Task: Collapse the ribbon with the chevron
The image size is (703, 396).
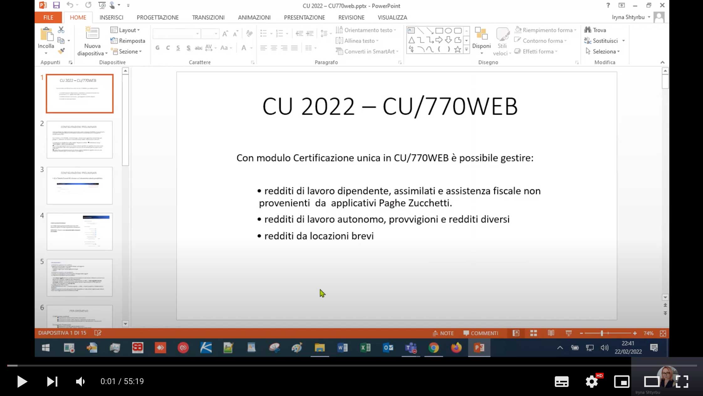Action: [662, 62]
